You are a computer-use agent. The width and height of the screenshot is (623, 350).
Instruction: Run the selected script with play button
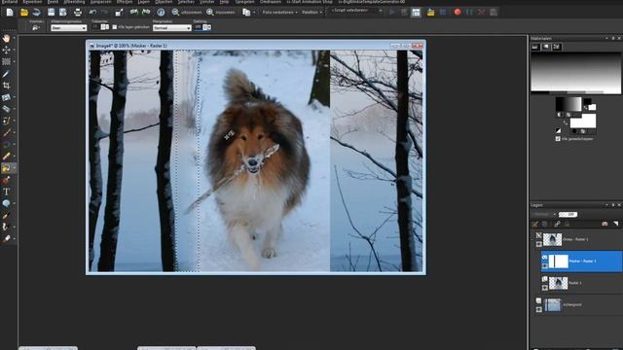[x=392, y=13]
